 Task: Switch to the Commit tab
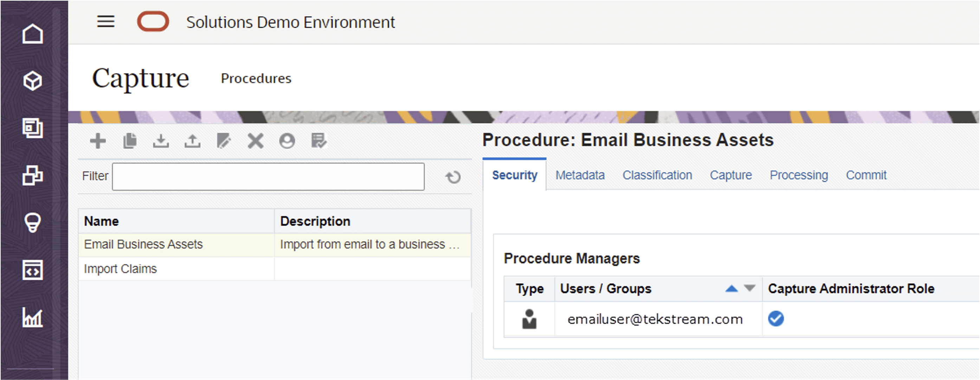[x=866, y=175]
